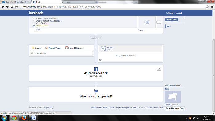Screen dimensions: 215x121
Task: Open the Bar 3 ad link
Action: tap(167, 89)
